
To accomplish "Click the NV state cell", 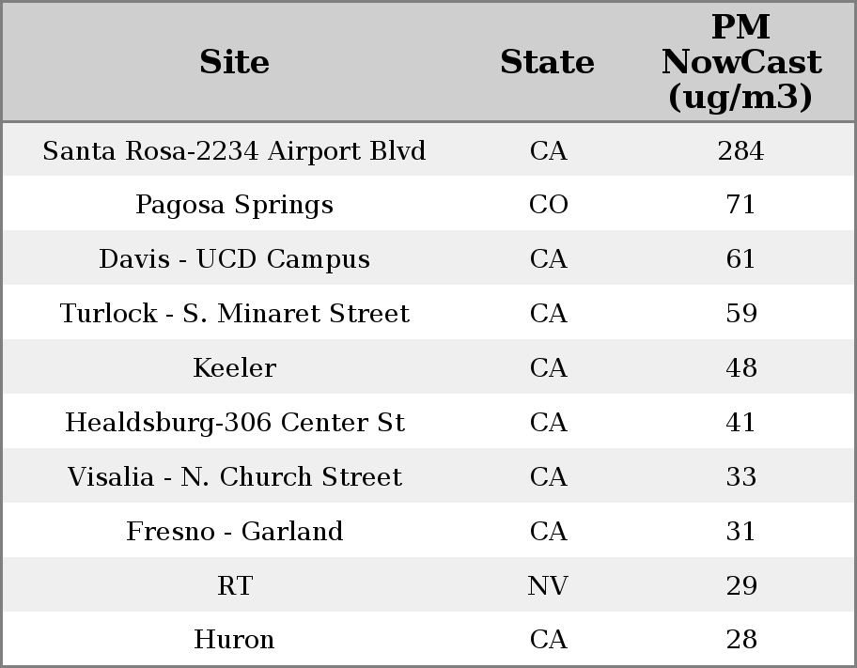I will coord(548,586).
